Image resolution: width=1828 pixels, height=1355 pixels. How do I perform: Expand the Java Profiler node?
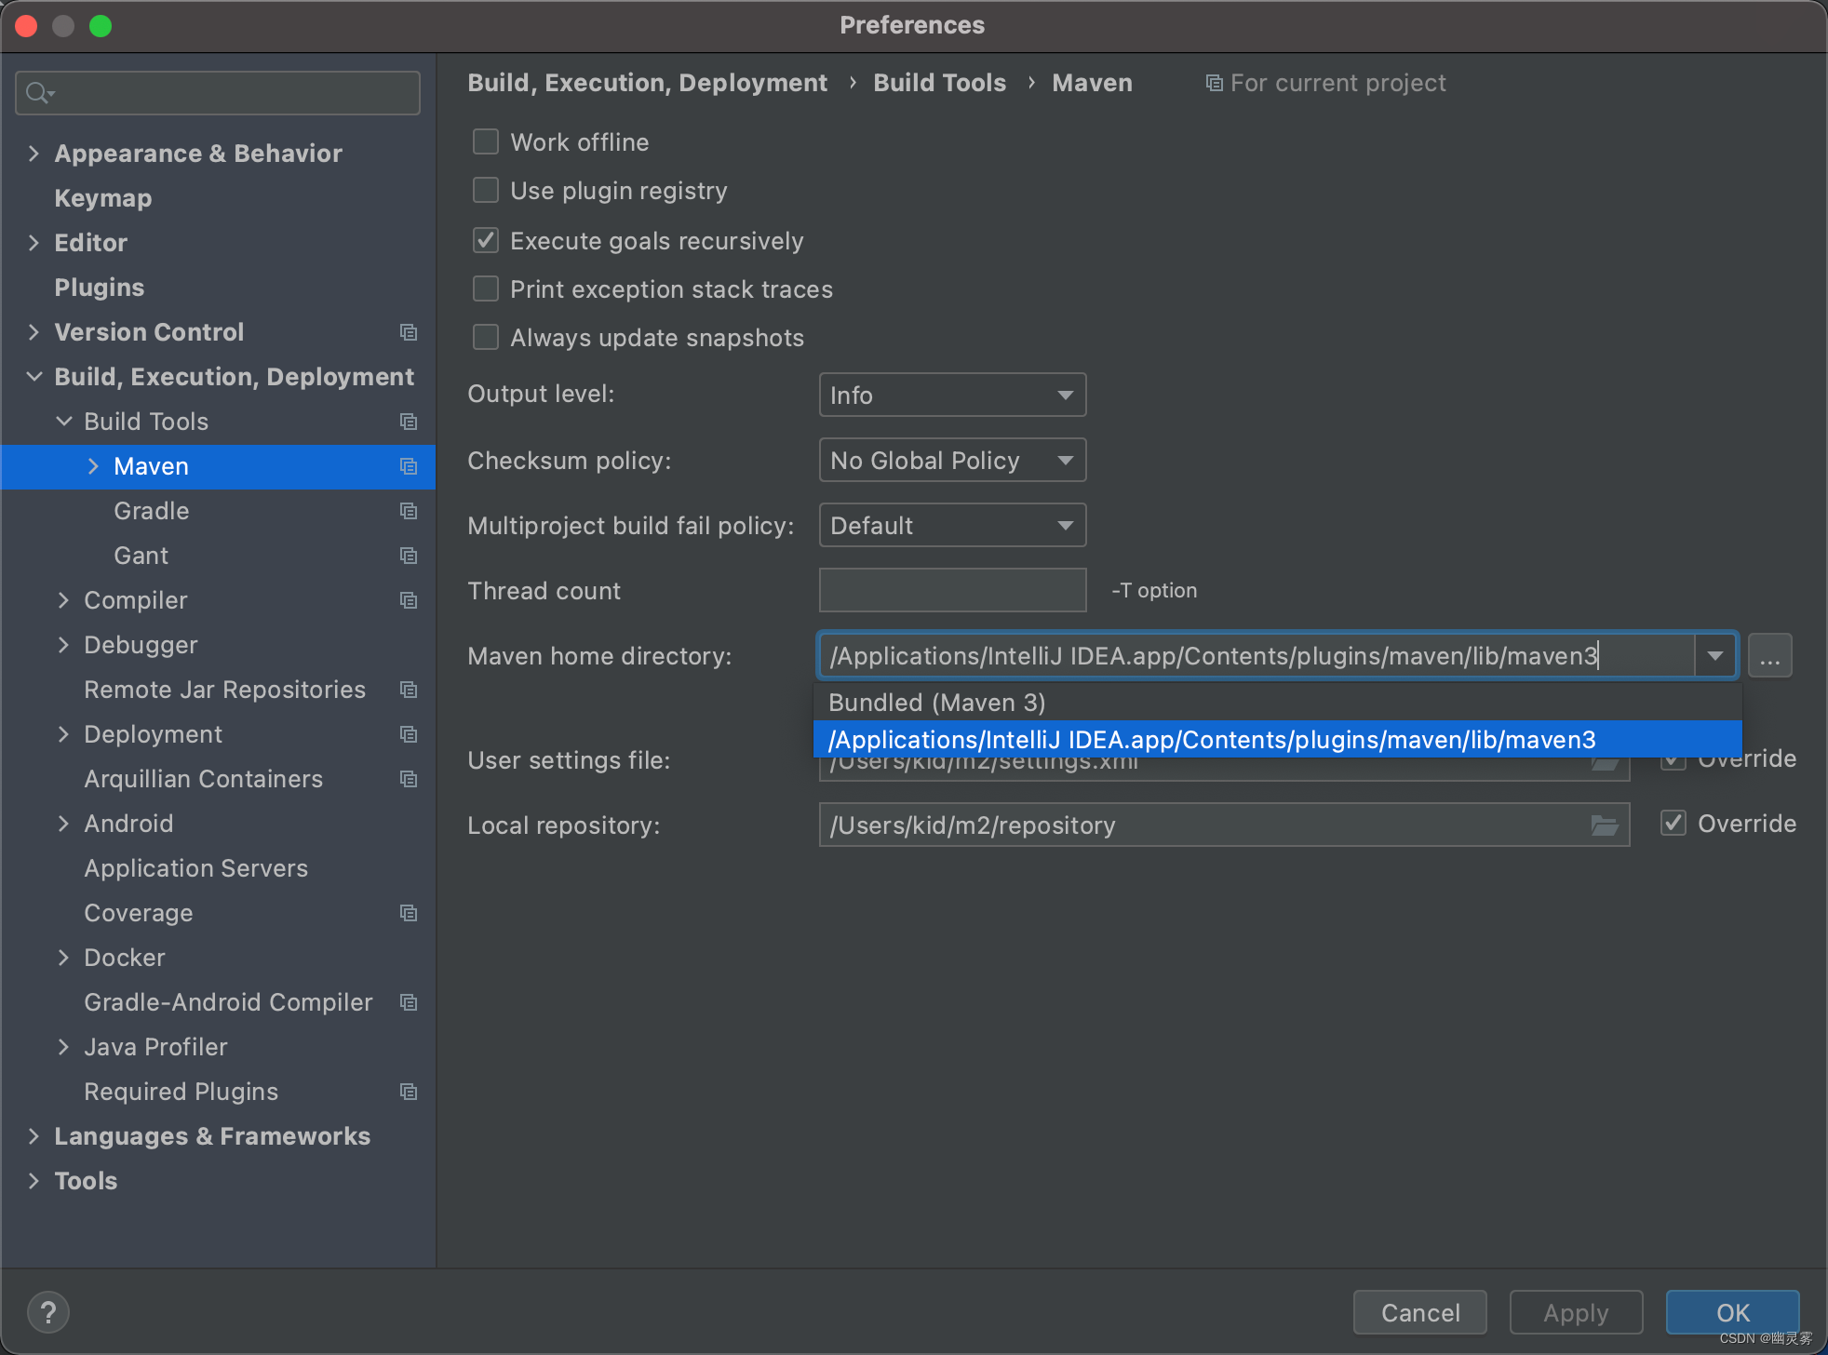pyautogui.click(x=64, y=1047)
